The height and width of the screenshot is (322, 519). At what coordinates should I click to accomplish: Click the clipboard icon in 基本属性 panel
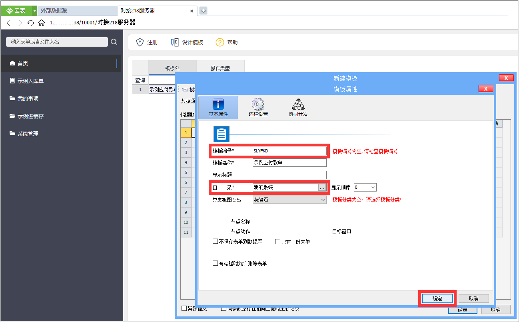pos(221,134)
